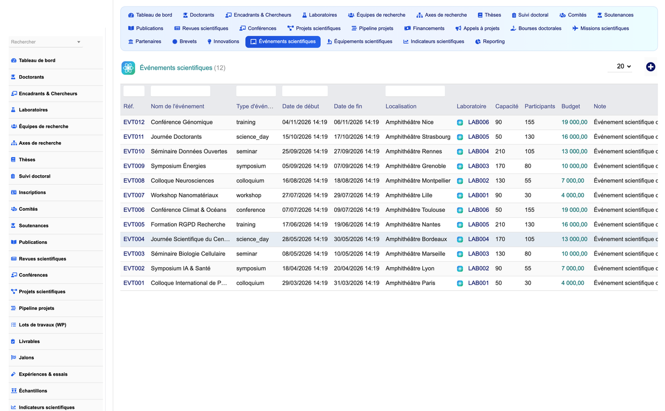Open Soutenances in top menu

coord(615,15)
